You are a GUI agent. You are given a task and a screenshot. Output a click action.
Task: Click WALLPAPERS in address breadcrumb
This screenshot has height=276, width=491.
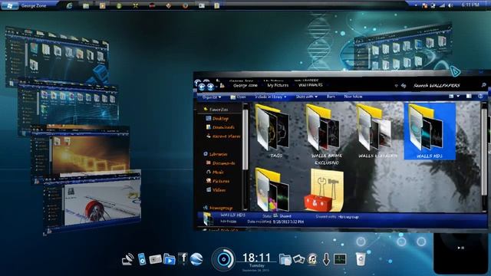pyautogui.click(x=310, y=85)
